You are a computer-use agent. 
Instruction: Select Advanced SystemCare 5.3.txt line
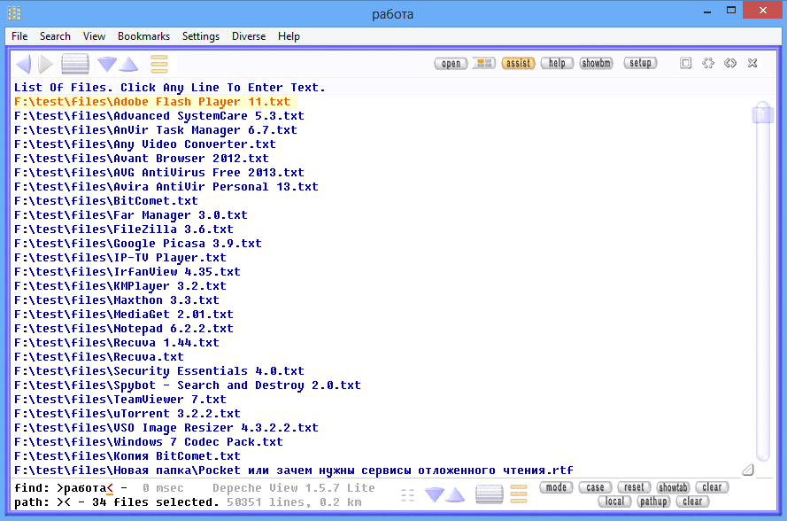pos(159,116)
